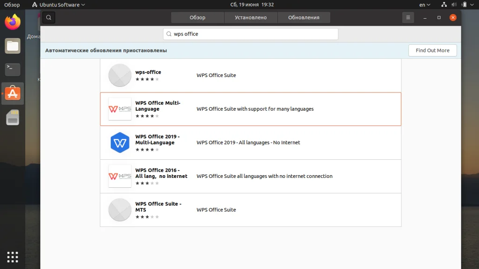This screenshot has width=479, height=269.
Task: Open the Обновления tab
Action: [x=304, y=18]
